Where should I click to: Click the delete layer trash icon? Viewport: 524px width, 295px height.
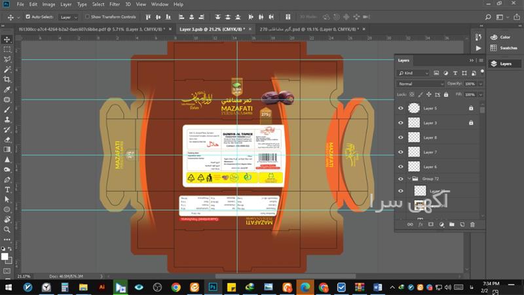pyautogui.click(x=472, y=224)
